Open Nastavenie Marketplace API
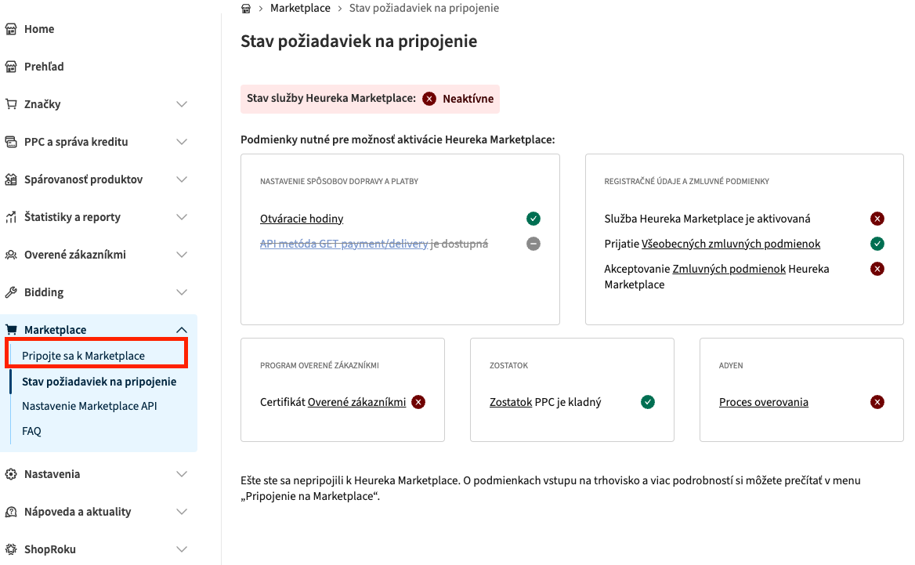This screenshot has height=565, width=915. (89, 406)
